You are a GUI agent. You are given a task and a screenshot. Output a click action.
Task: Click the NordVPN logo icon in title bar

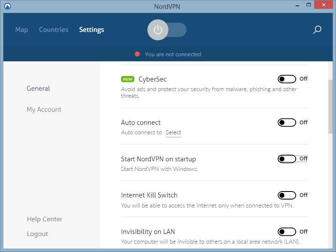coord(8,6)
